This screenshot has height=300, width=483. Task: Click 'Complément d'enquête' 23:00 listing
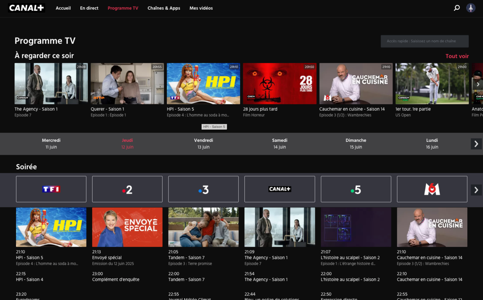[x=116, y=279]
